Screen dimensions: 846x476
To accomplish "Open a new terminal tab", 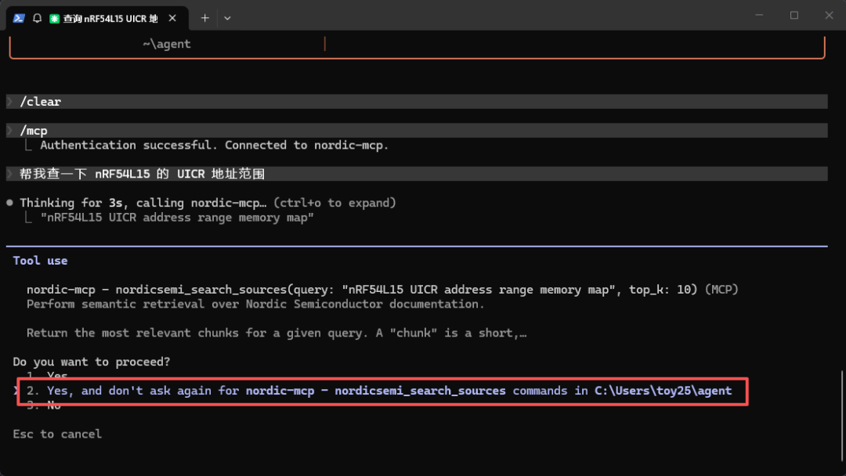I will (x=205, y=18).
